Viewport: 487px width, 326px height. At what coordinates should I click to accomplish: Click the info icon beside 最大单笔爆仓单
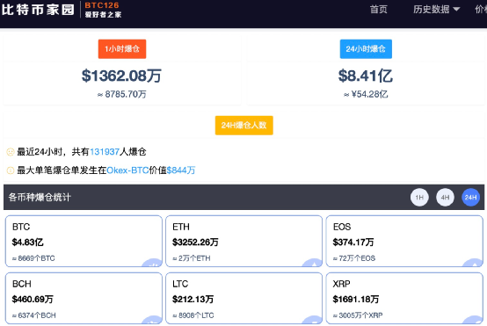pyautogui.click(x=11, y=170)
